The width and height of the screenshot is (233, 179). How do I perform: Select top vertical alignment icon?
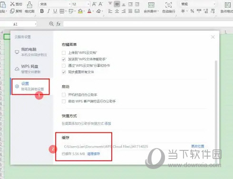pos(110,4)
